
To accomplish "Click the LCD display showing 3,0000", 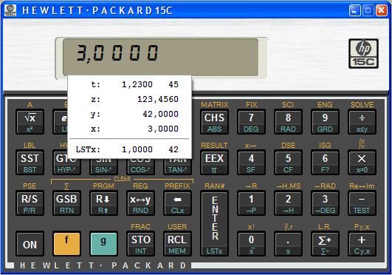I will [x=160, y=57].
